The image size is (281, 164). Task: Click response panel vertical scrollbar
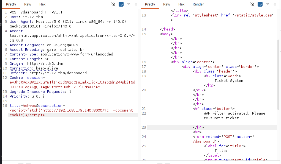pos(278,75)
